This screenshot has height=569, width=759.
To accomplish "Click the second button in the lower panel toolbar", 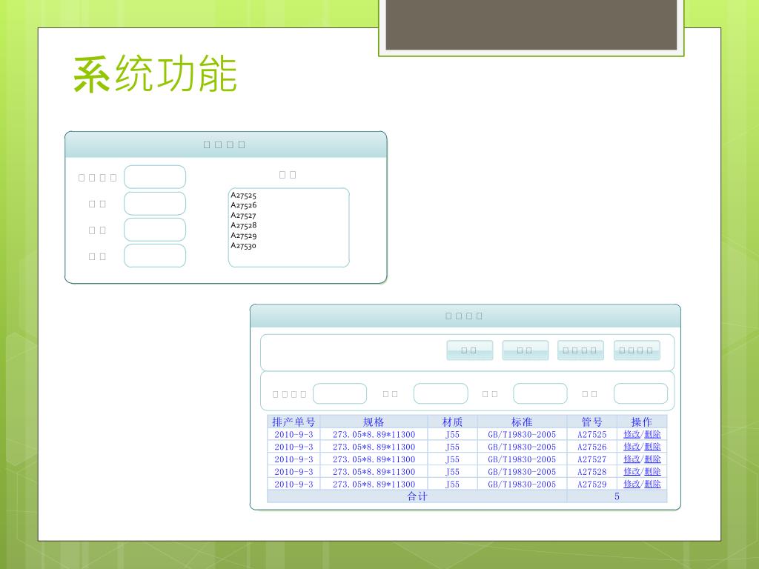I will tap(526, 350).
